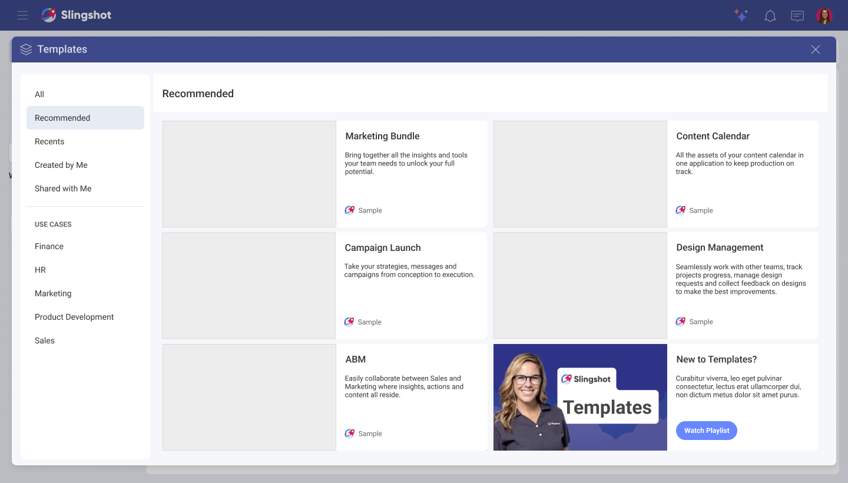Show templates Created by Me

pos(85,165)
